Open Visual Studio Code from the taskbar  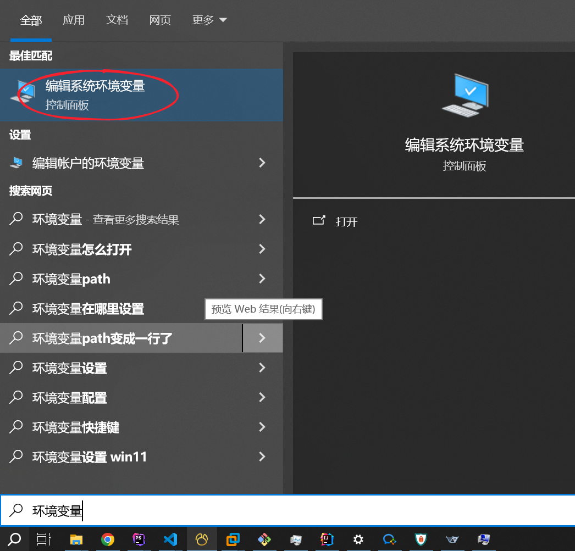[170, 539]
